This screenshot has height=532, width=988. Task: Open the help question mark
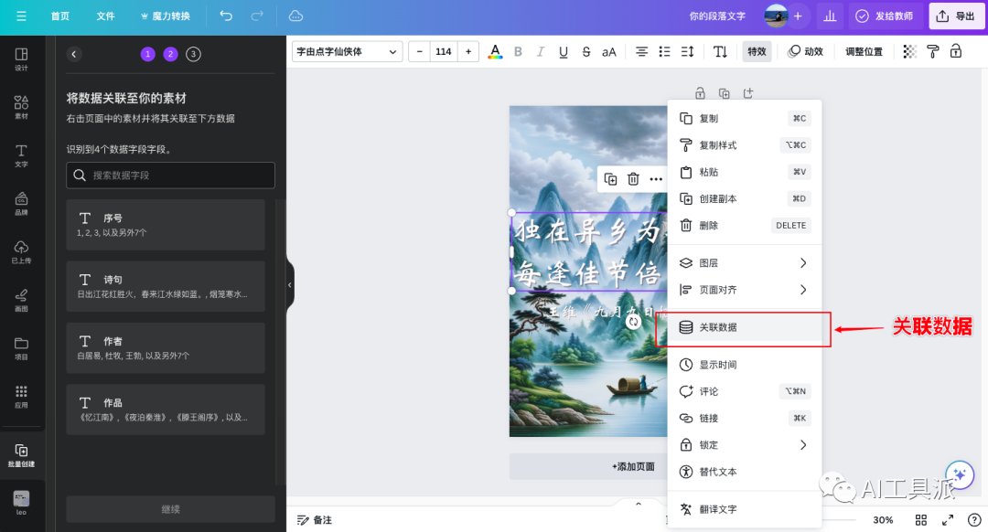pos(974,520)
